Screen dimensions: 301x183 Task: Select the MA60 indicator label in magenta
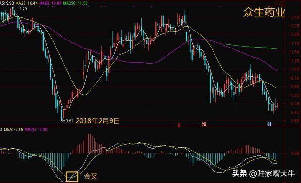pyautogui.click(x=50, y=3)
